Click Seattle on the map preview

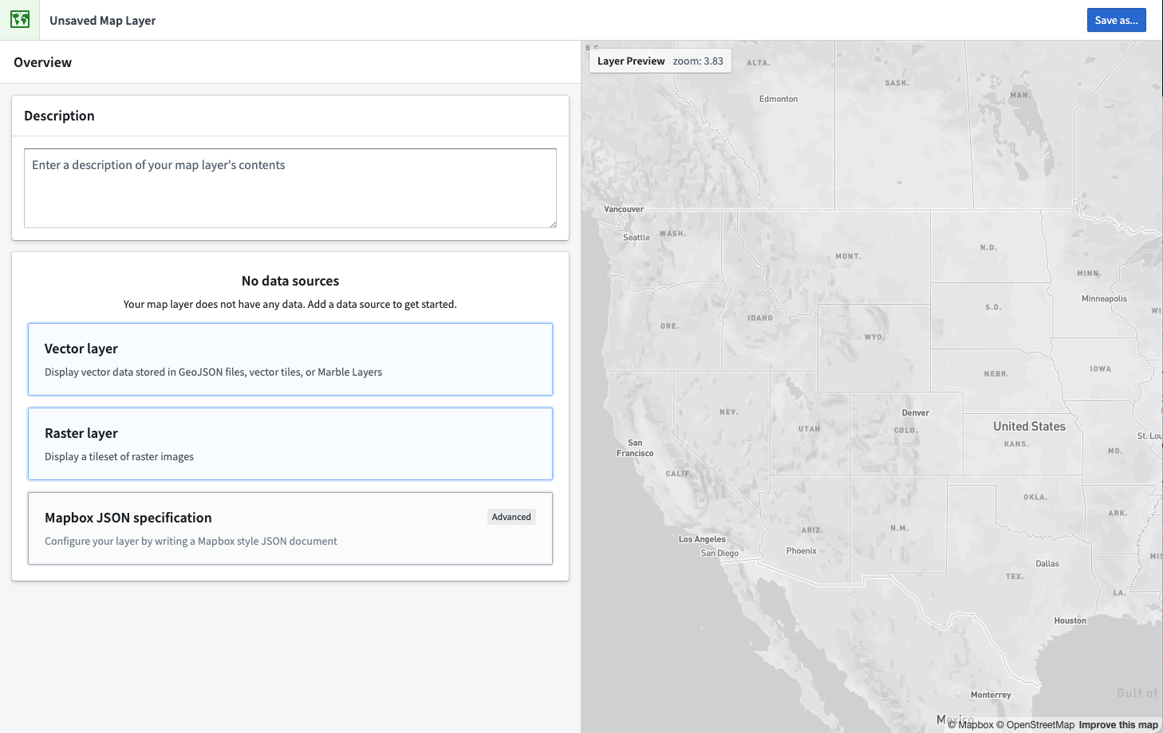[637, 238]
